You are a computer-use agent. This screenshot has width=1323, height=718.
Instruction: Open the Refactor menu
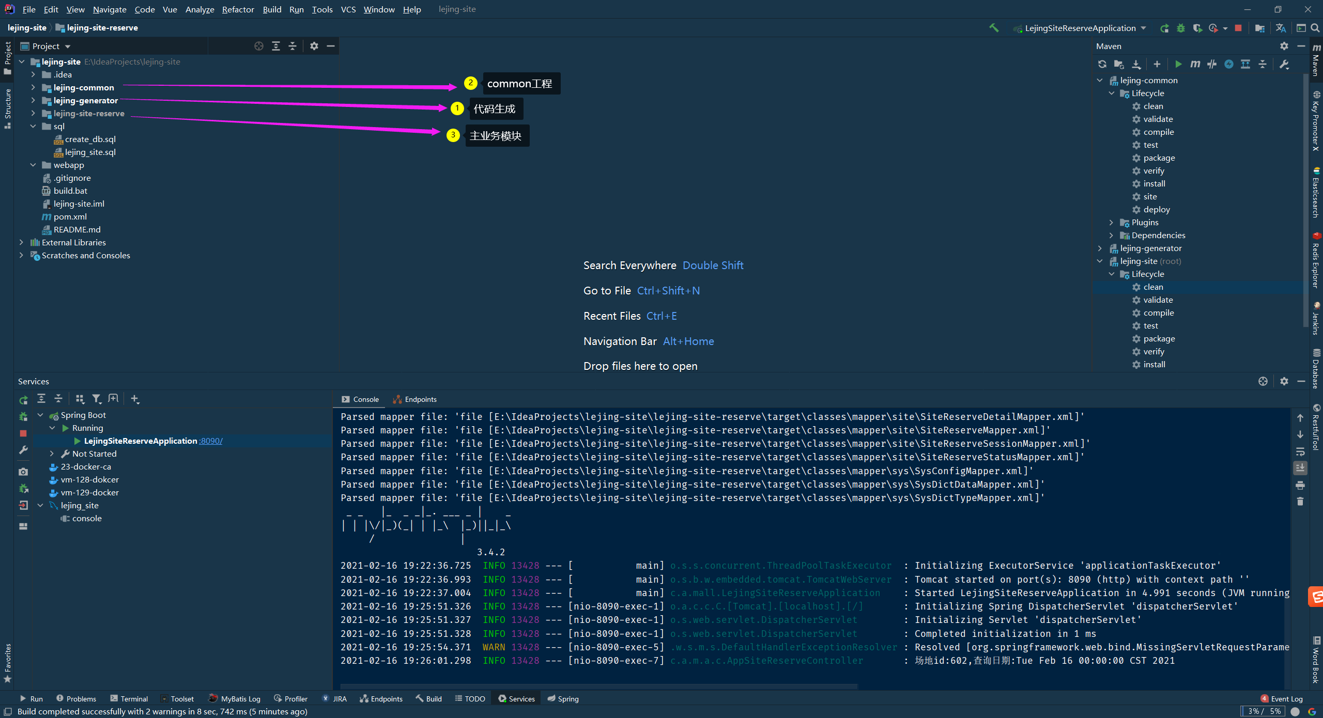click(x=238, y=9)
